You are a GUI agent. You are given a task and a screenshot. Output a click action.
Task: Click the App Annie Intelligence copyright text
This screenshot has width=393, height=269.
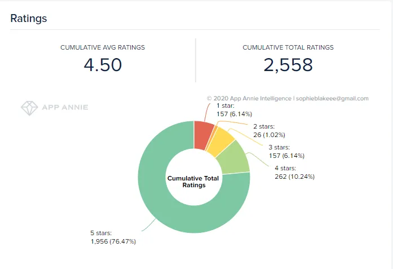[x=249, y=98]
